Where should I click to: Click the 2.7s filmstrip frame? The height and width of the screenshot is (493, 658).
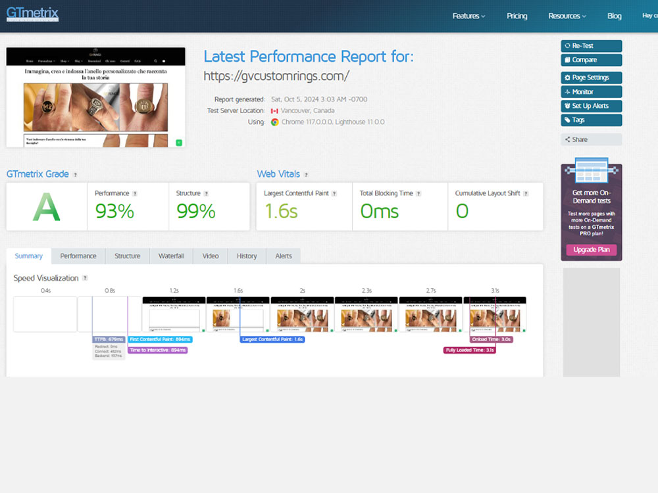430,314
